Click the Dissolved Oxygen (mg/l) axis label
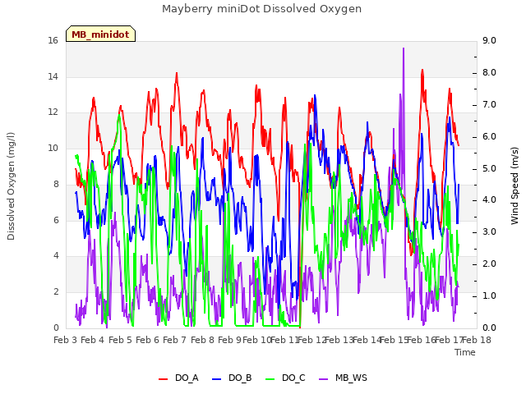The image size is (526, 394). pyautogui.click(x=11, y=186)
